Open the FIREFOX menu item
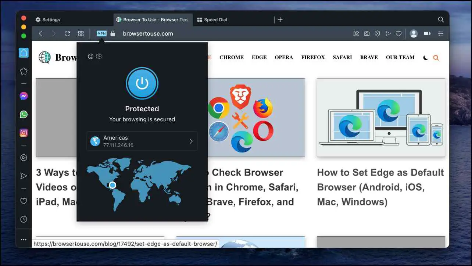 pos(313,57)
